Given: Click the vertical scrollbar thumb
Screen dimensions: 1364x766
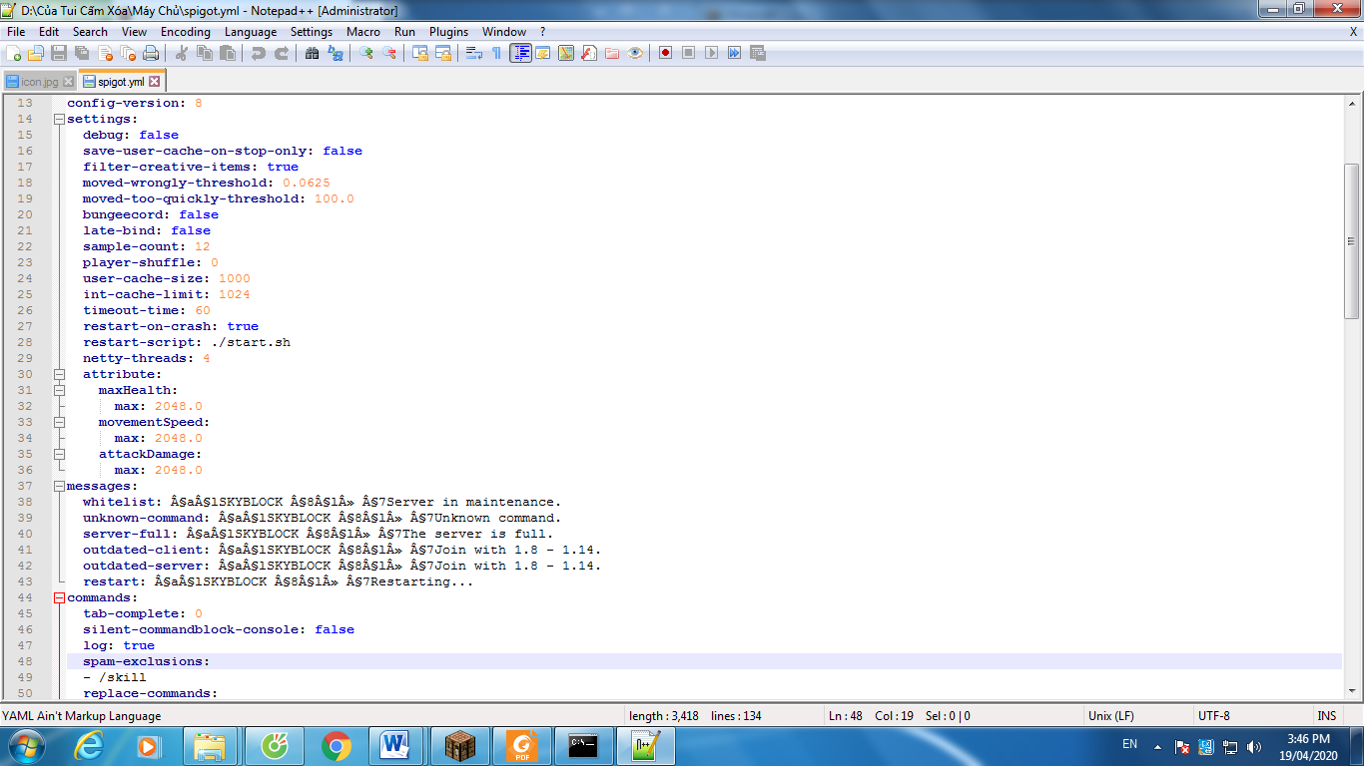Looking at the screenshot, I should point(1351,240).
